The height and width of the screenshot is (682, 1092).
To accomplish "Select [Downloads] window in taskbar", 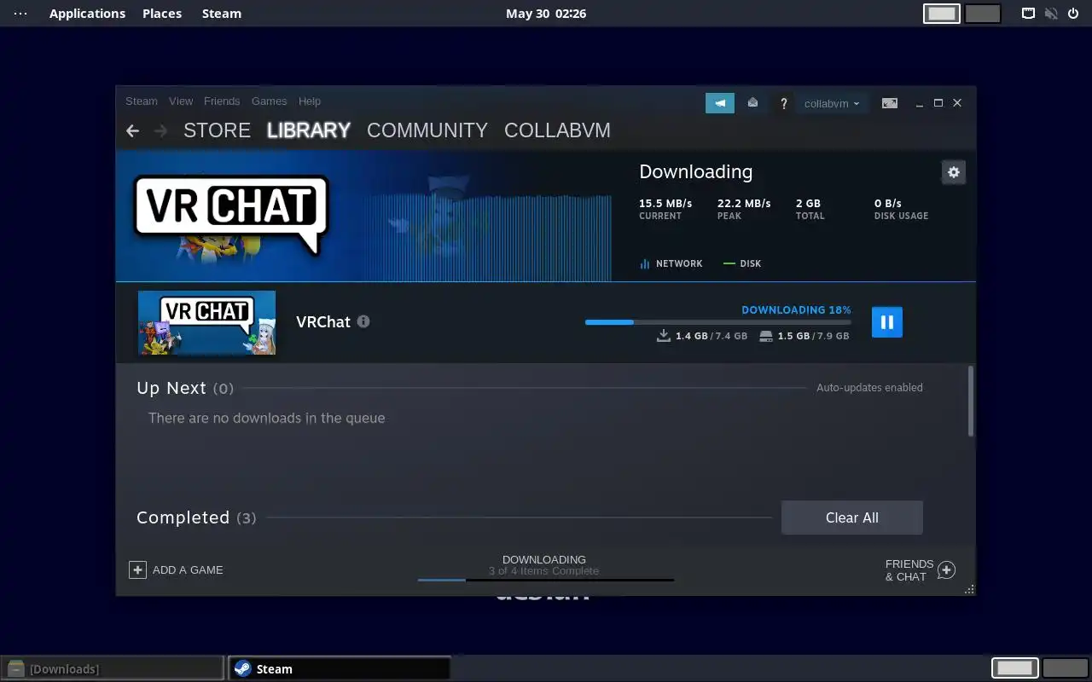I will tap(113, 668).
